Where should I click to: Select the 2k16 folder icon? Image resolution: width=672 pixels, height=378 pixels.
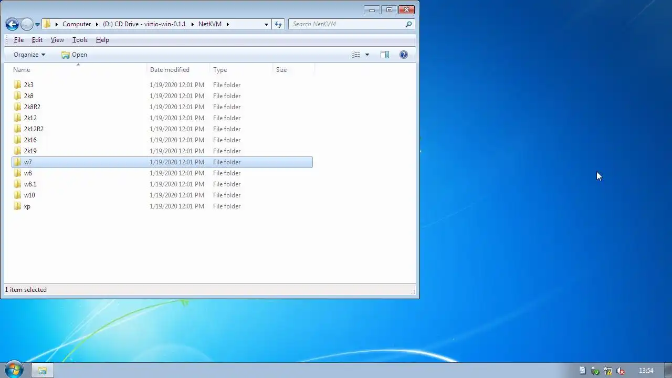click(x=17, y=140)
